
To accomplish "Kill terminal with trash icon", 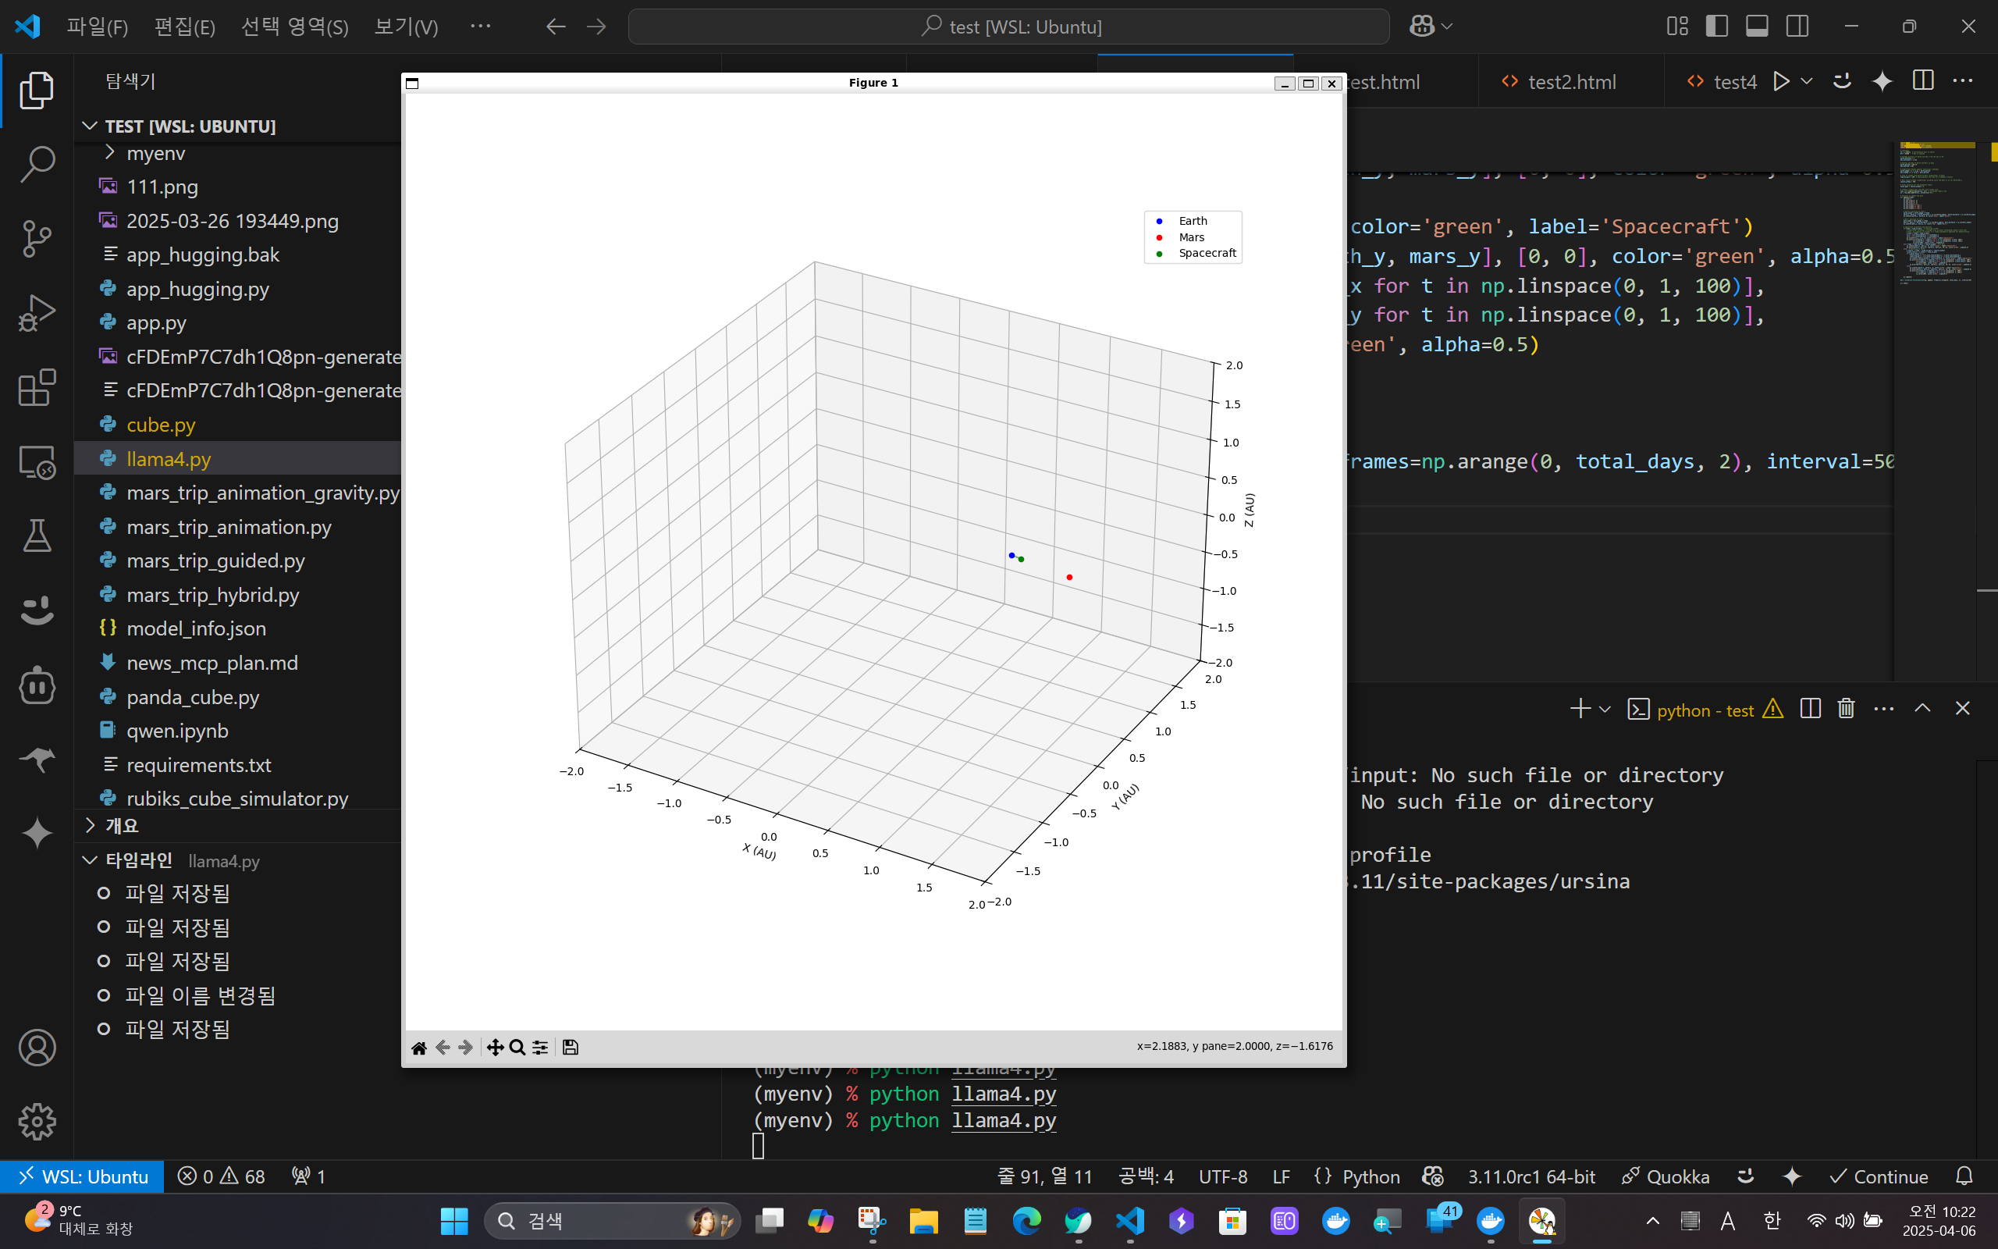I will [1846, 709].
